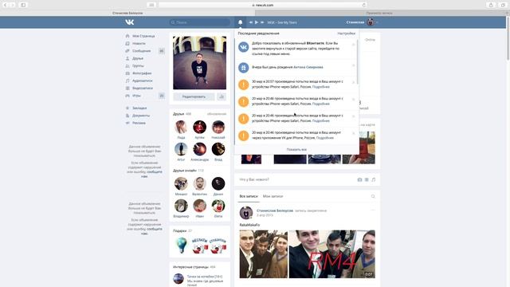Switch to the Все записи tab
The image size is (510, 287).
pos(249,196)
